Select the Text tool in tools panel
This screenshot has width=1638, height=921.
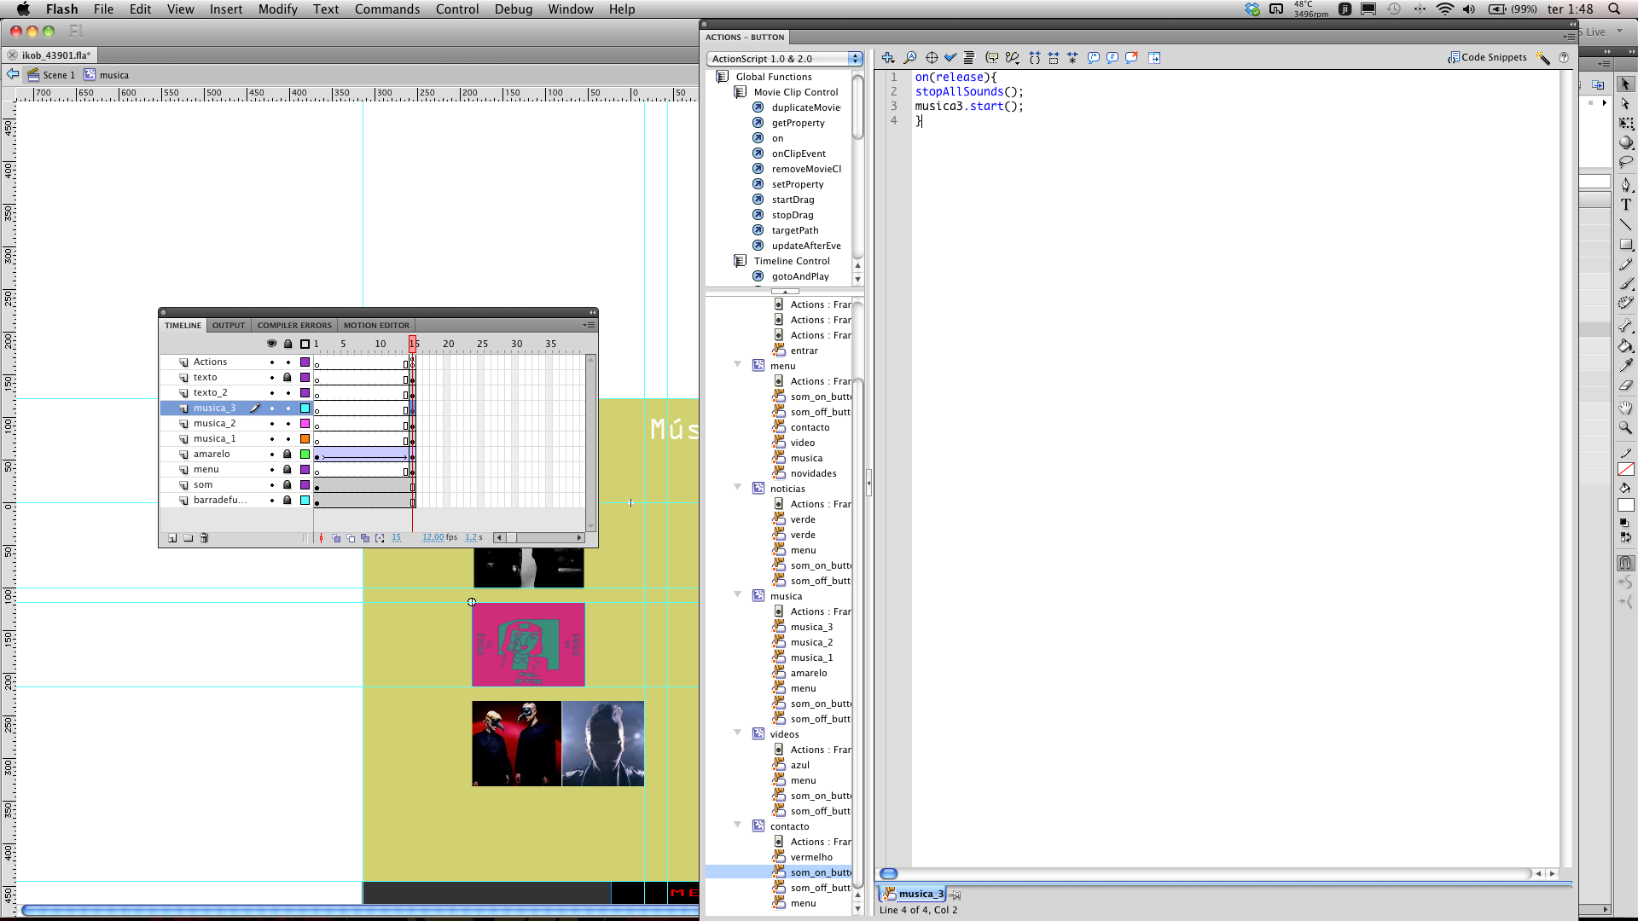[x=1626, y=206]
